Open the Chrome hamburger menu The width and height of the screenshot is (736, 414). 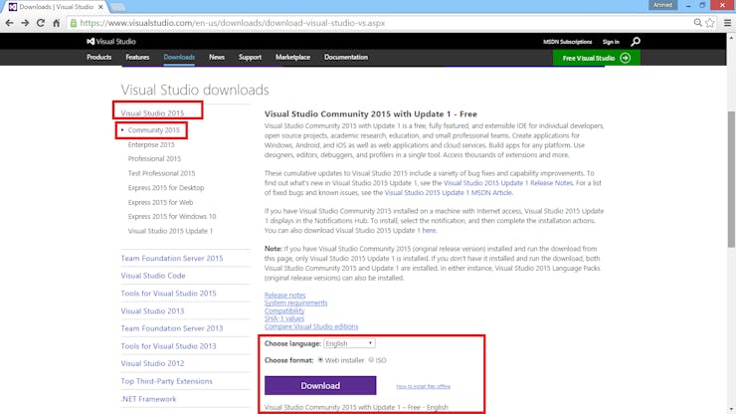(x=728, y=23)
